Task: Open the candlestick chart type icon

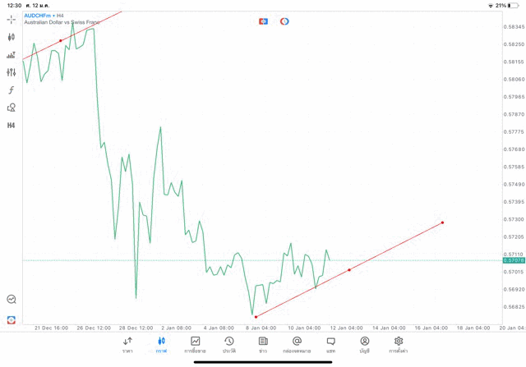Action: tap(12, 37)
